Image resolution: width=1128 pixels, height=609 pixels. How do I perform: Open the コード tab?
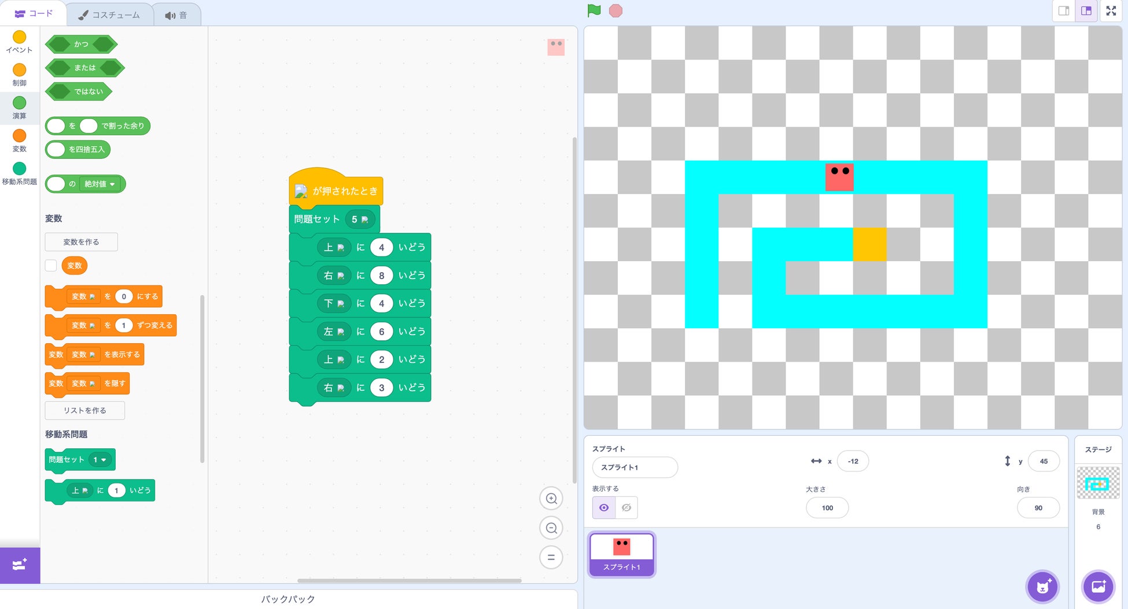[x=34, y=13]
